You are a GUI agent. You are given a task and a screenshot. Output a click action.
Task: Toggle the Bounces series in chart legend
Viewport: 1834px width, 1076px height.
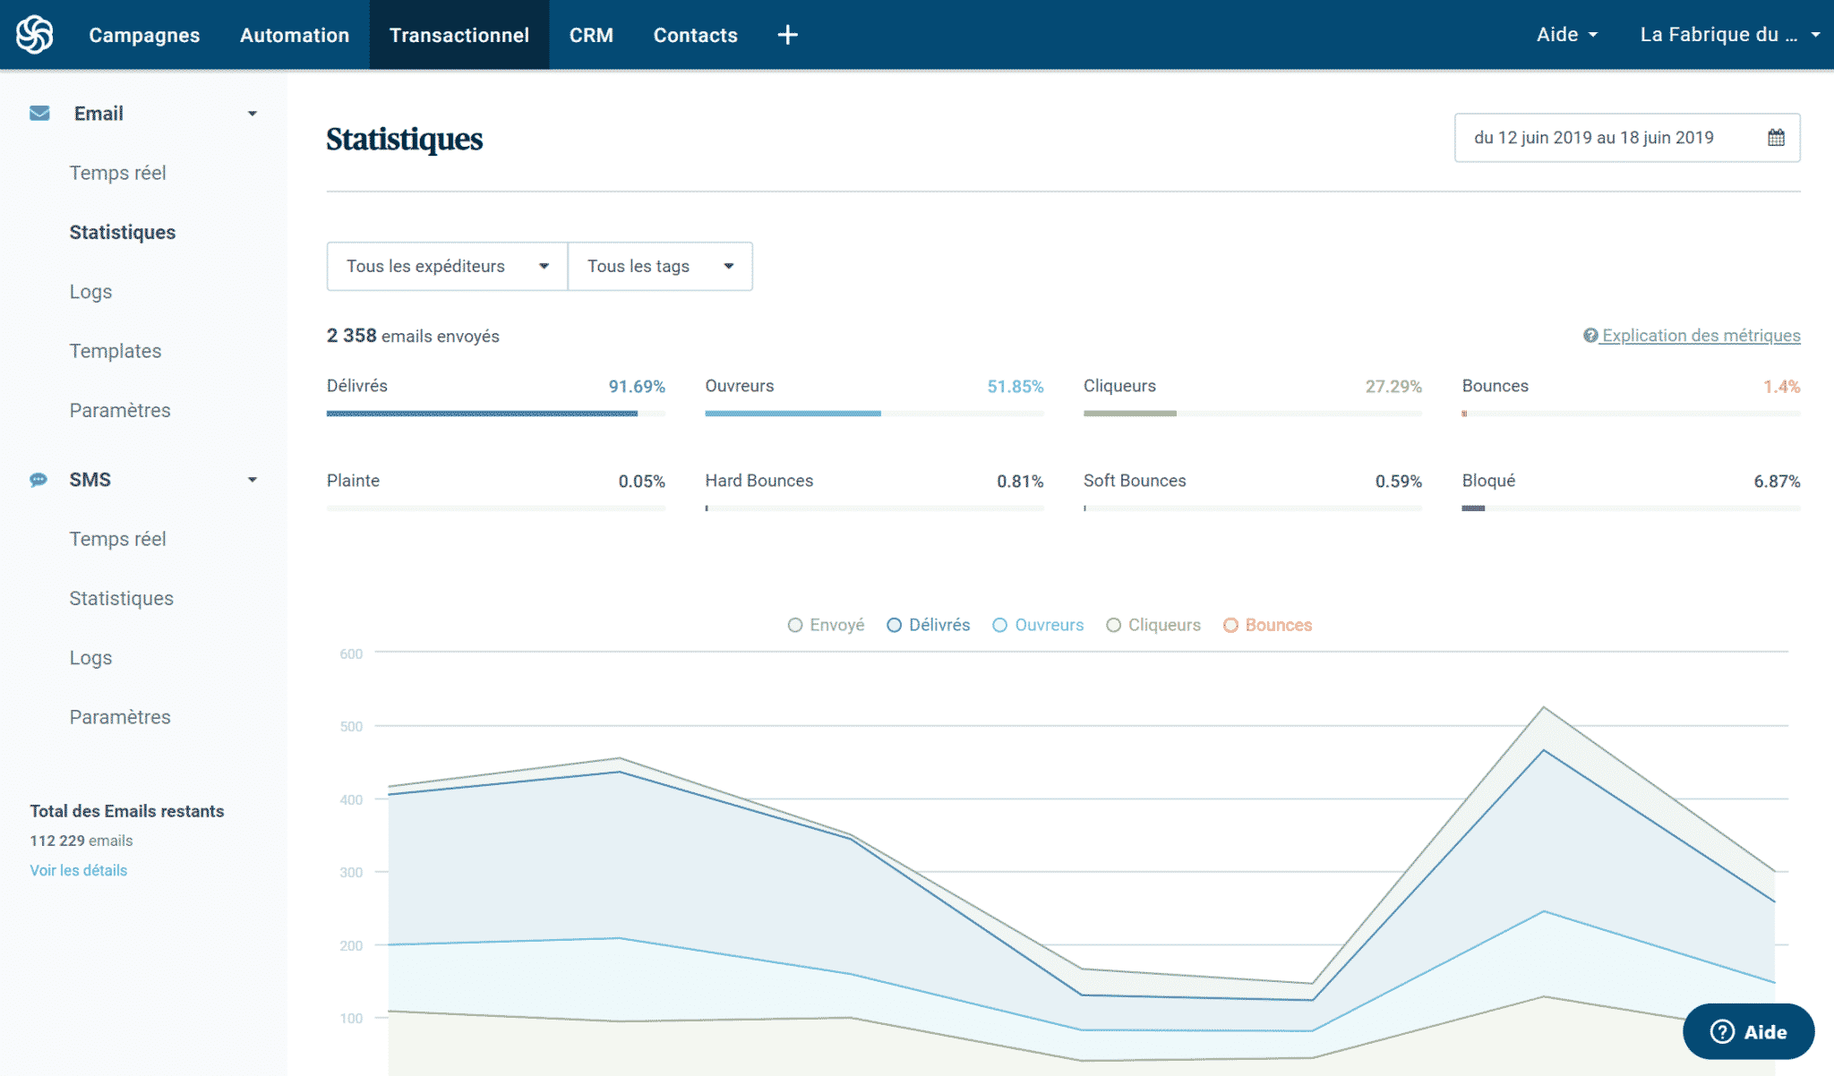pyautogui.click(x=1267, y=625)
